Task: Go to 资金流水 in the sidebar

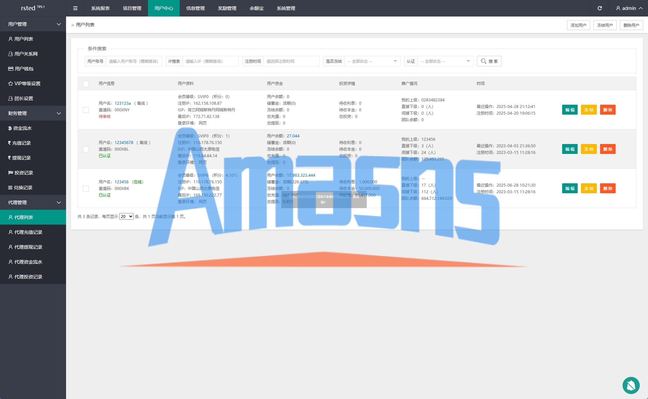Action: pos(22,128)
